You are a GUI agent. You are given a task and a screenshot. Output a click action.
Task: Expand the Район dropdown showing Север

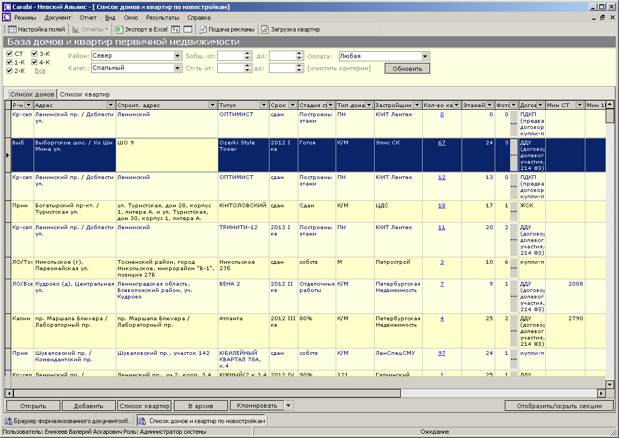pyautogui.click(x=178, y=56)
